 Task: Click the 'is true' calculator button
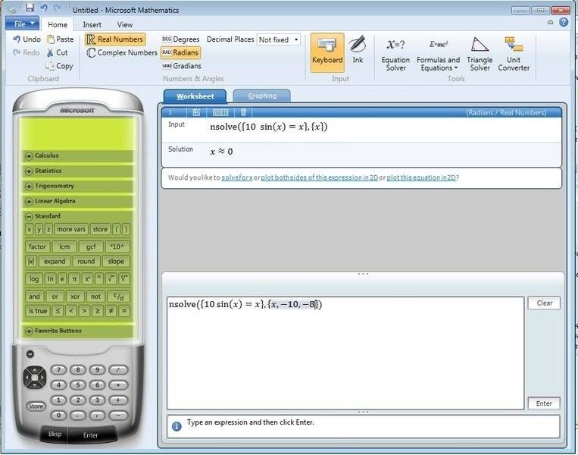pyautogui.click(x=38, y=311)
